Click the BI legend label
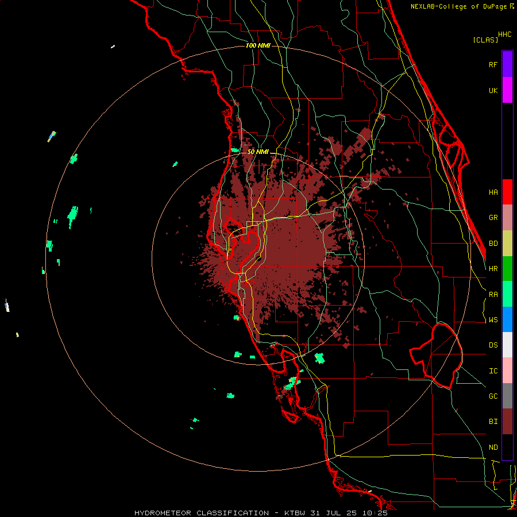Screen dimensions: 517x517 493,422
